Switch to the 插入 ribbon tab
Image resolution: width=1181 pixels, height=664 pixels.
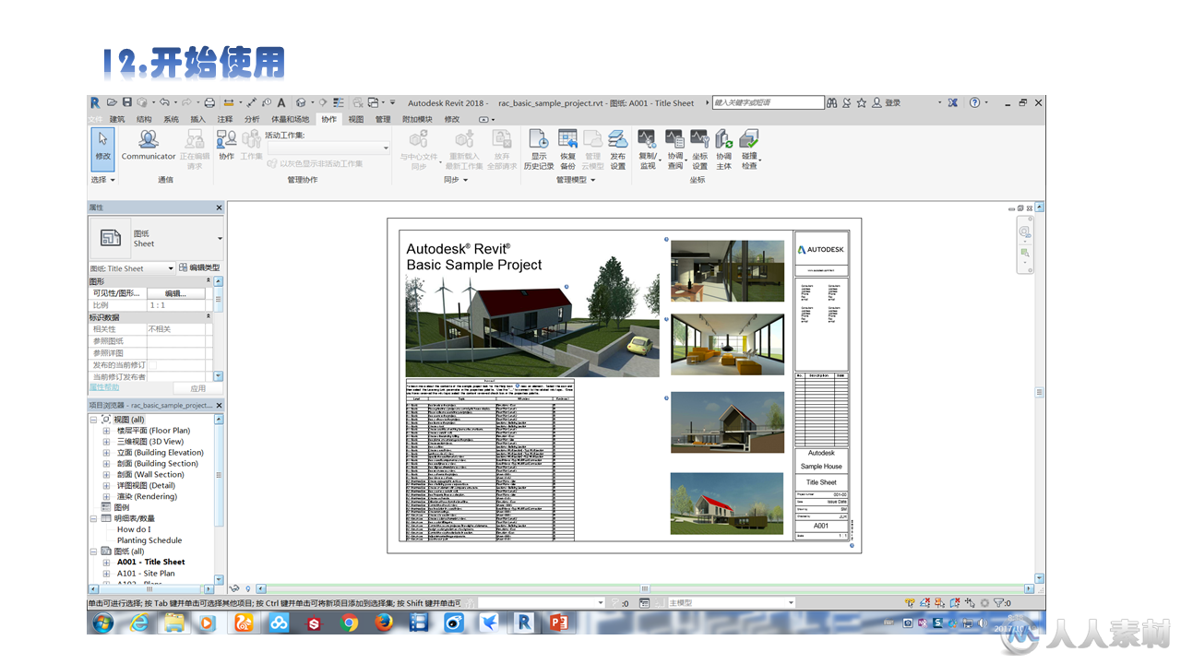point(197,119)
